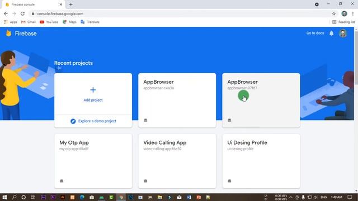
Task: Open the clock showing 1:49 AM
Action: [337, 197]
